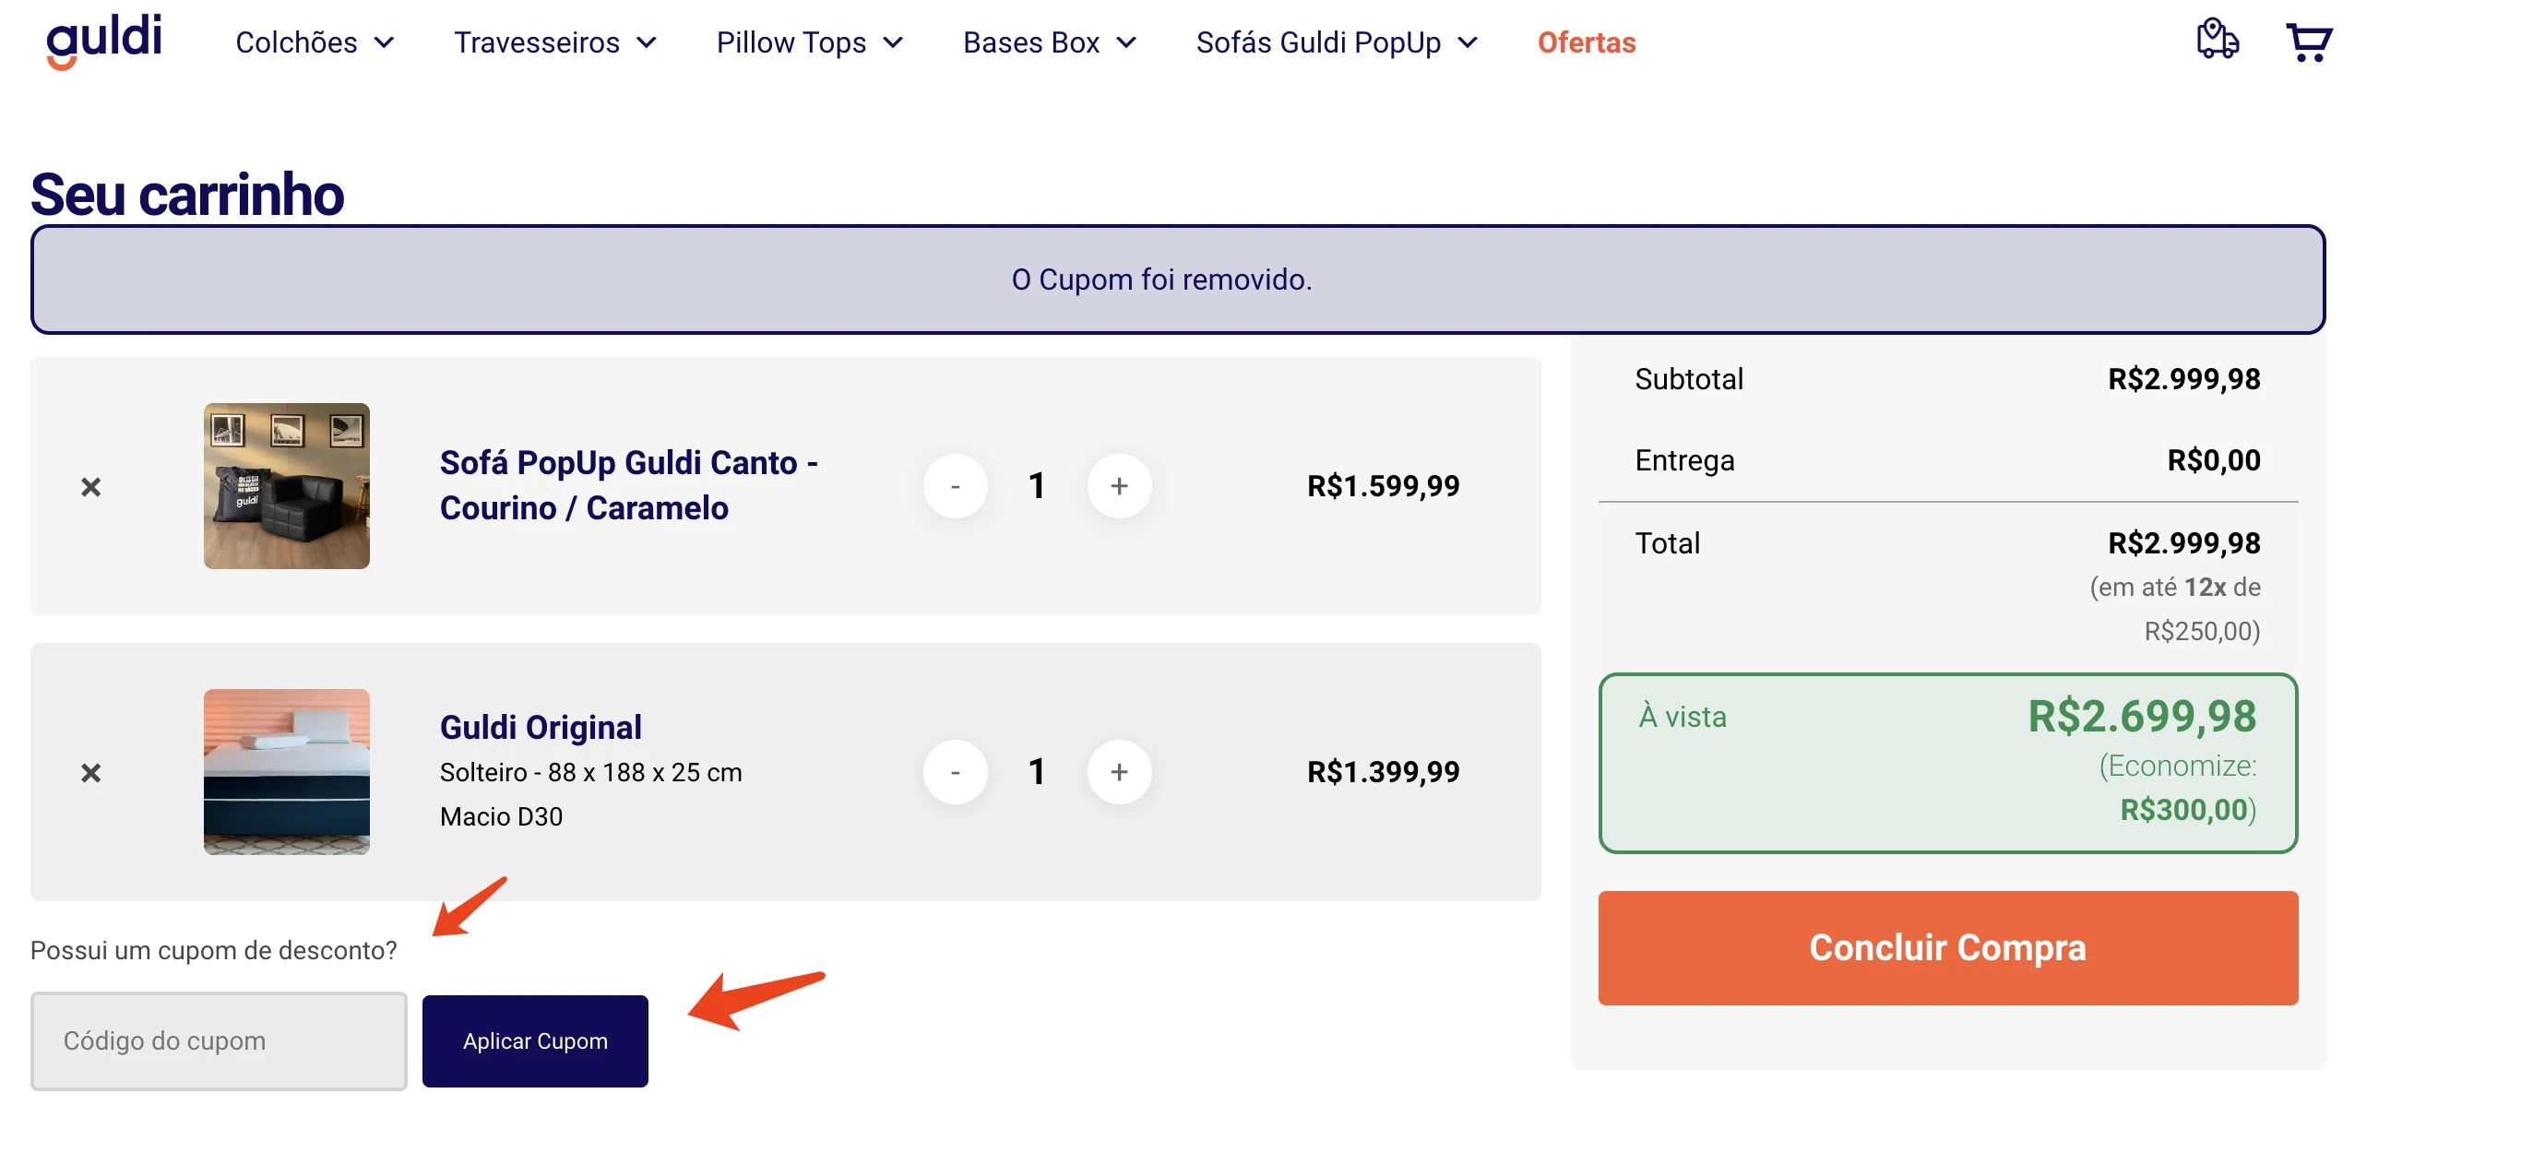
Task: Click the delivery tracking truck icon
Action: 2218,40
